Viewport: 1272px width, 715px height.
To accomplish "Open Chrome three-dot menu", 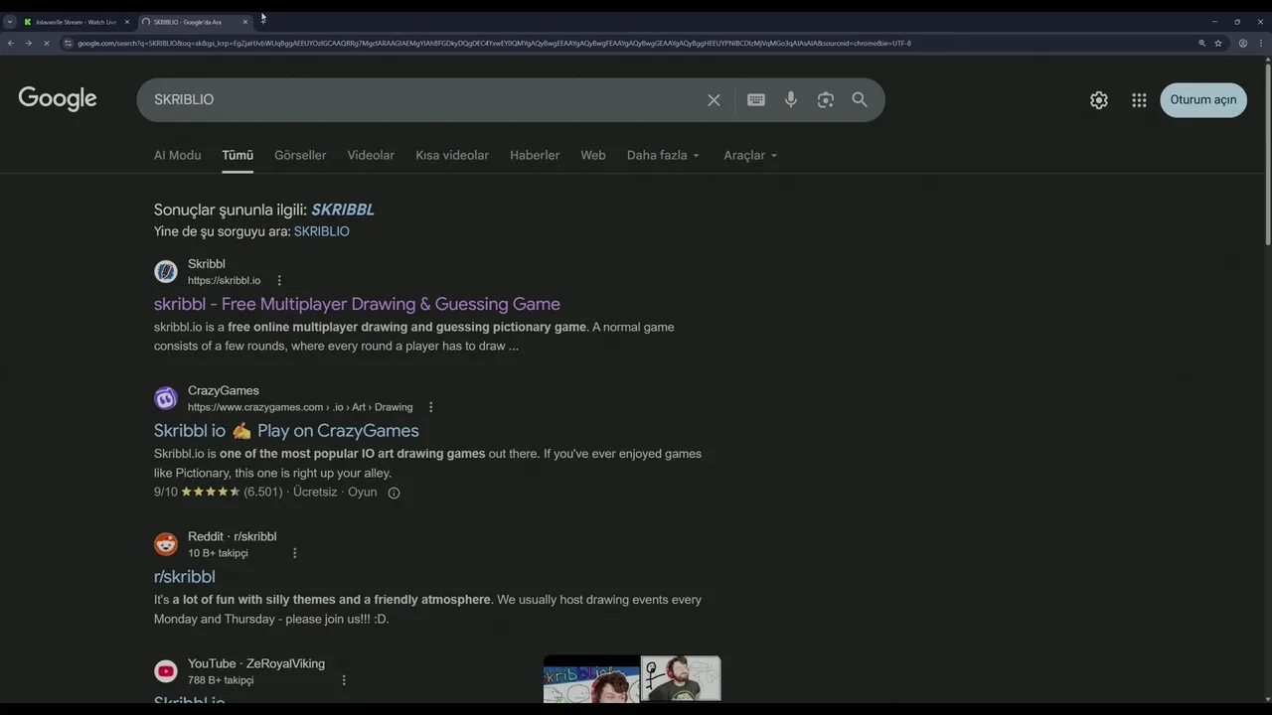I will [1260, 43].
